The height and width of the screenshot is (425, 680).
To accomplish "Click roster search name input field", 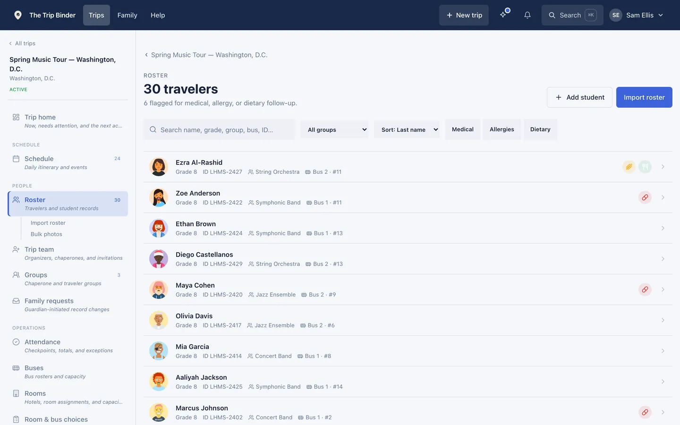I will tap(219, 129).
